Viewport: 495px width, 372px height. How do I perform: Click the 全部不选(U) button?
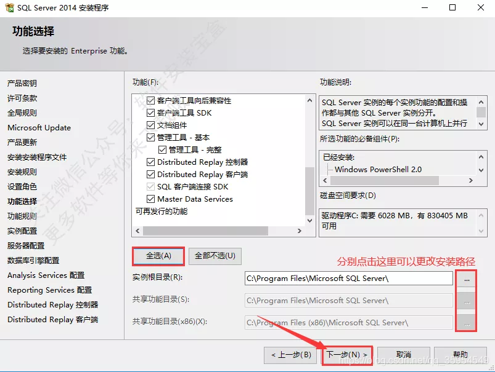click(x=215, y=256)
